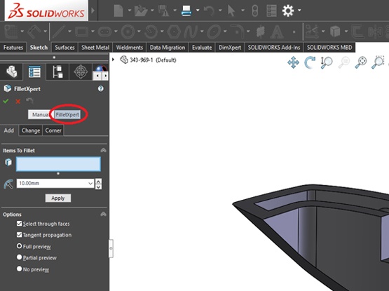The height and width of the screenshot is (291, 389).
Task: Click the FilletXpert mode button
Action: (67, 115)
